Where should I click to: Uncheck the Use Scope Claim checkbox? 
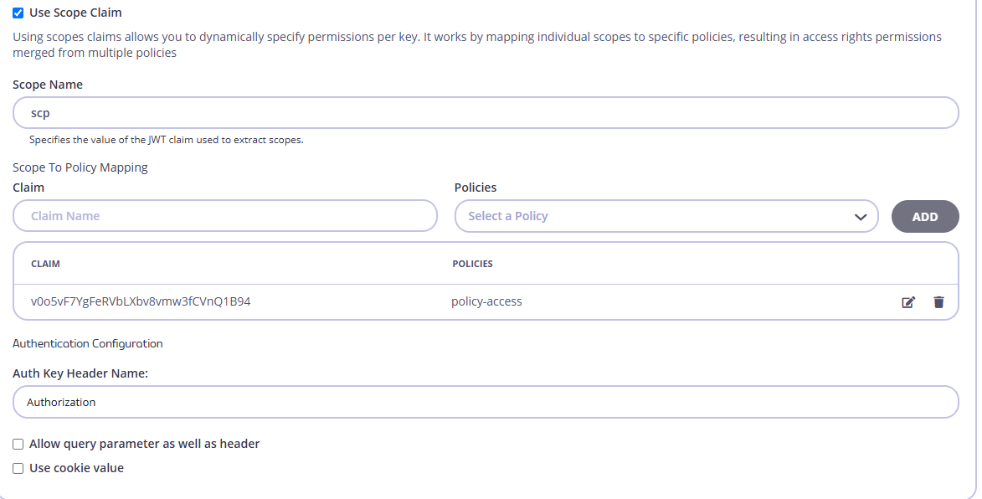pyautogui.click(x=18, y=13)
